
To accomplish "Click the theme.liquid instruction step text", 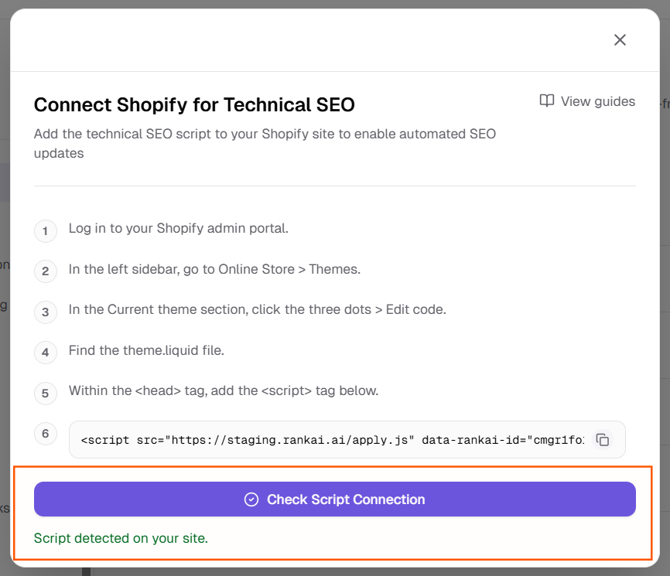I will (147, 350).
